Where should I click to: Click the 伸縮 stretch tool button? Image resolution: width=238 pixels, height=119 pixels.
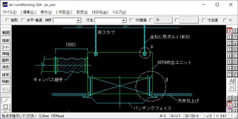click(x=6, y=54)
